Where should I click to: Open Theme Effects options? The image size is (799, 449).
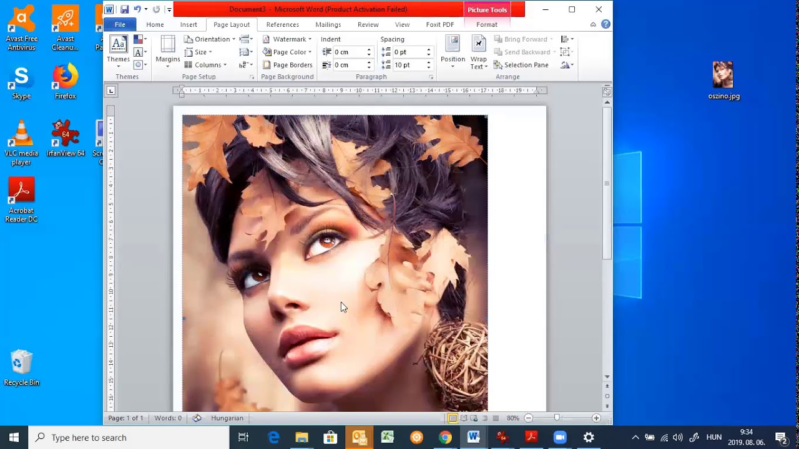point(140,65)
